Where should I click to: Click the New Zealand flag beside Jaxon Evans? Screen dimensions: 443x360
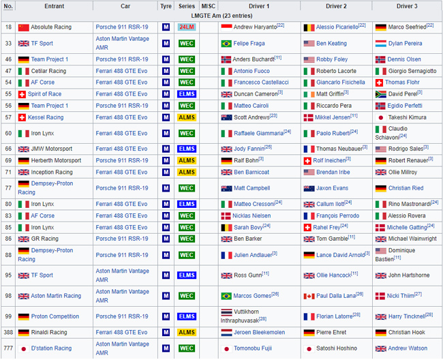coord(309,188)
